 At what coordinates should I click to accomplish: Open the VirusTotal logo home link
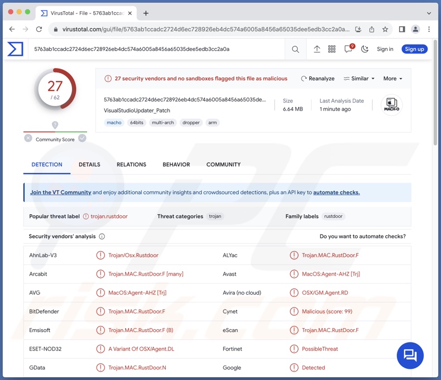[15, 49]
